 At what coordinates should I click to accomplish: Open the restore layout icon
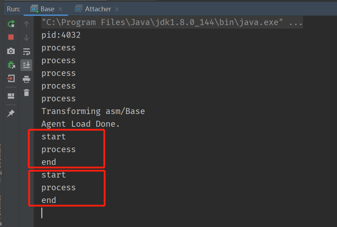pyautogui.click(x=11, y=96)
